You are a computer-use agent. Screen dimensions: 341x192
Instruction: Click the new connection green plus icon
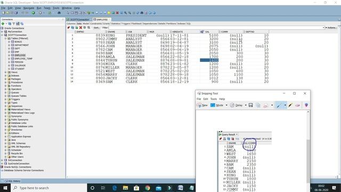(x=3, y=23)
